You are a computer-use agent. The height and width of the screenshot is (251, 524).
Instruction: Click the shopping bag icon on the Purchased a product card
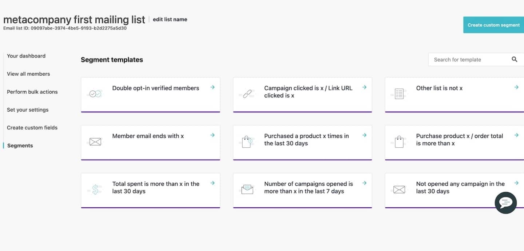pyautogui.click(x=247, y=142)
